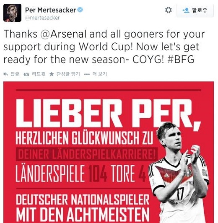The width and height of the screenshot is (218, 223).
Task: Expand the 더 보기 more options
Action: (99, 74)
